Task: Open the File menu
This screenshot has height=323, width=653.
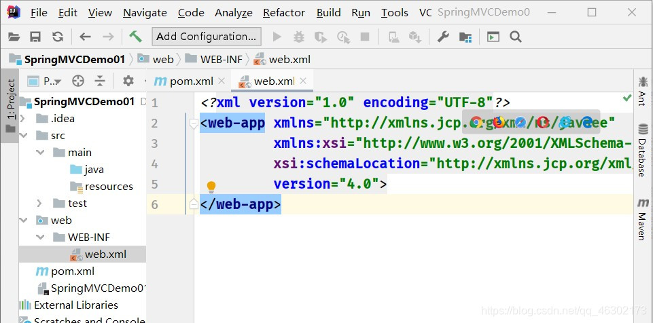Action: [x=39, y=13]
